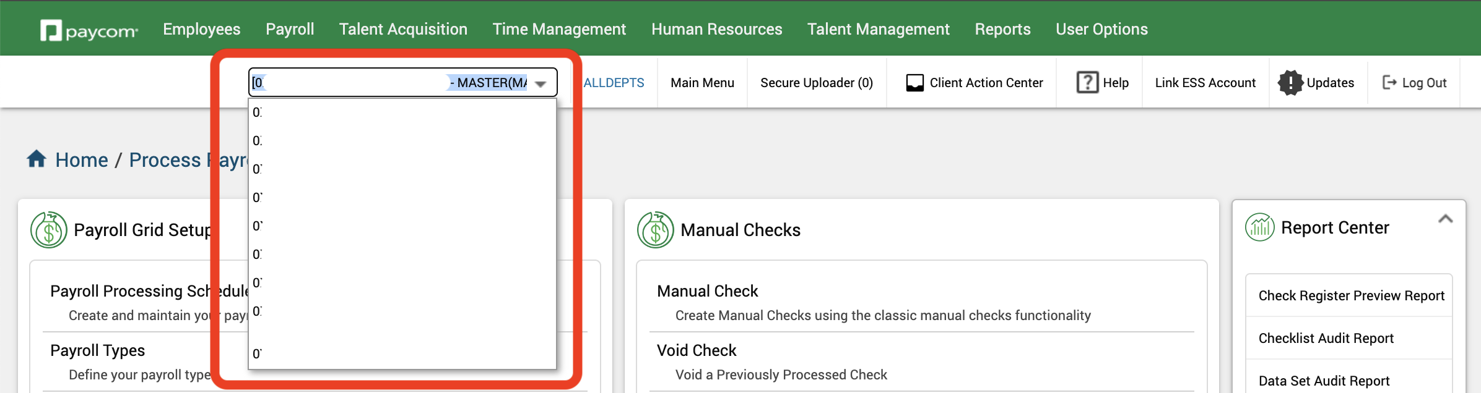
Task: Click the Client Action Center inbox icon
Action: [x=914, y=83]
